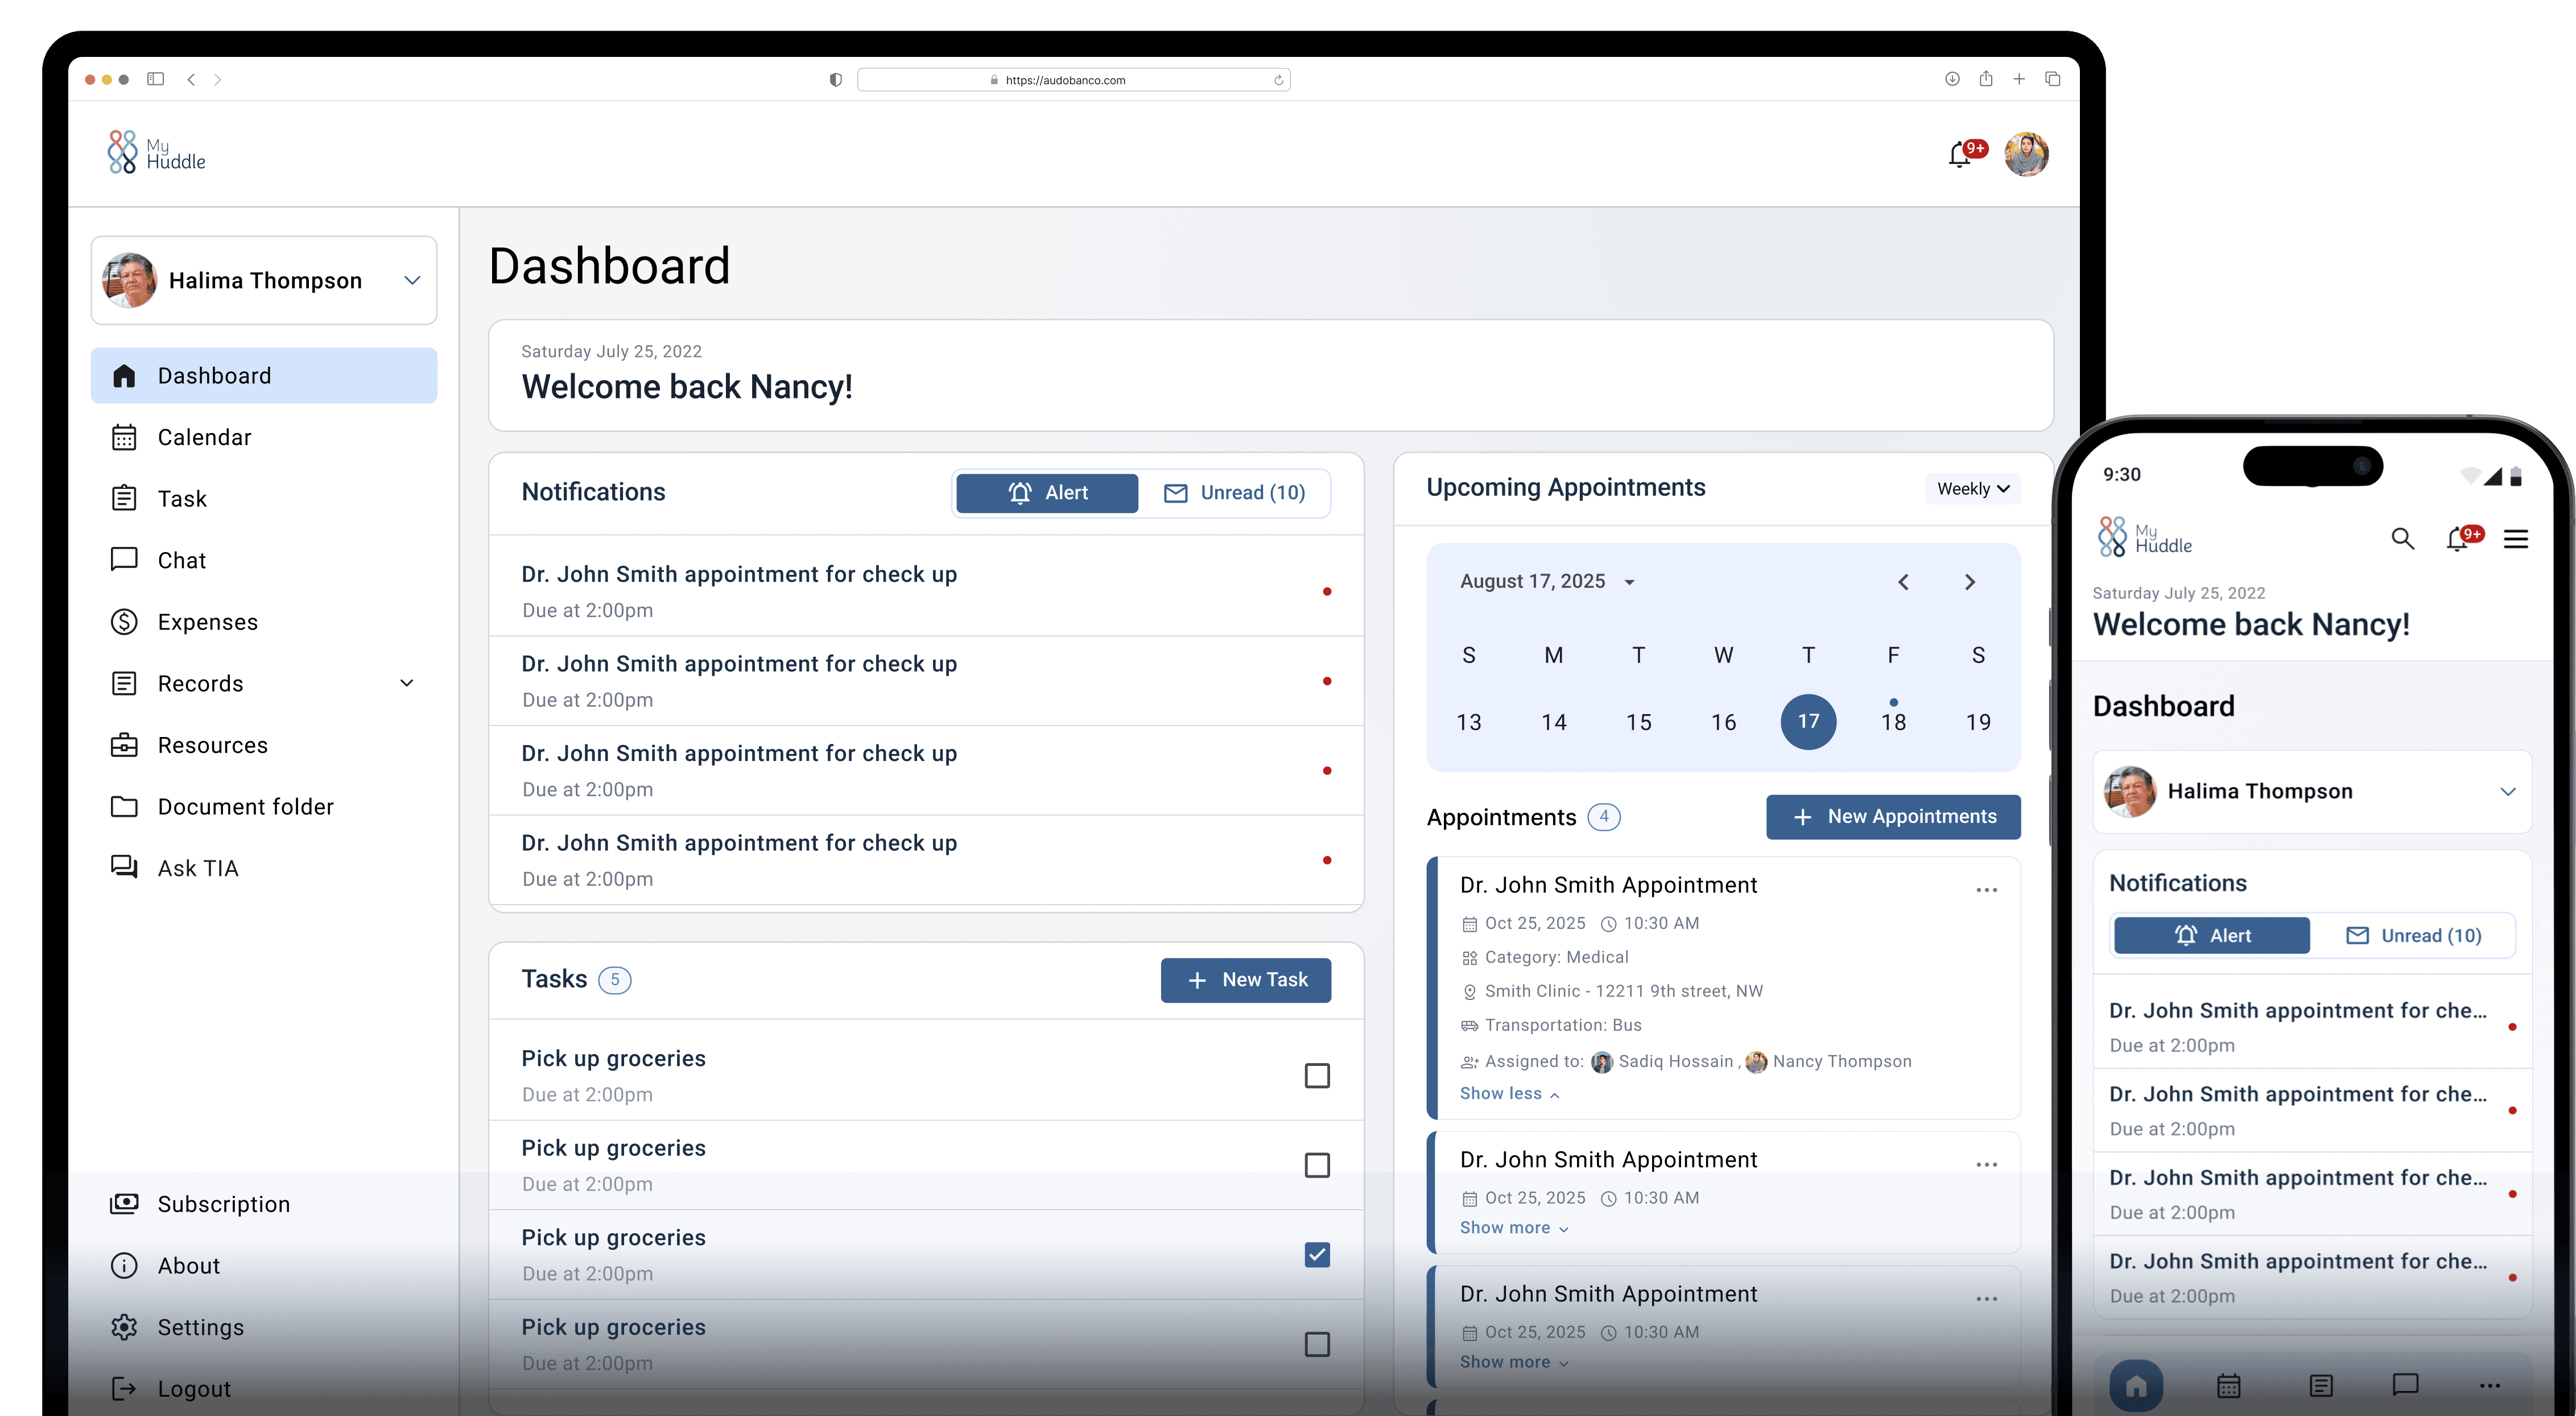Open the Weekly view dropdown
Image resolution: width=2576 pixels, height=1416 pixels.
pyautogui.click(x=1972, y=488)
